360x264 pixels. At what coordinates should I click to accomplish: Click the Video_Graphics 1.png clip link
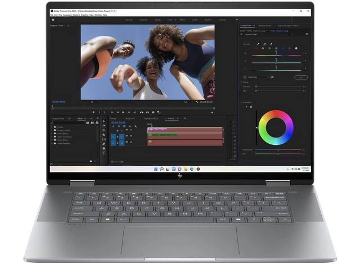279,31
